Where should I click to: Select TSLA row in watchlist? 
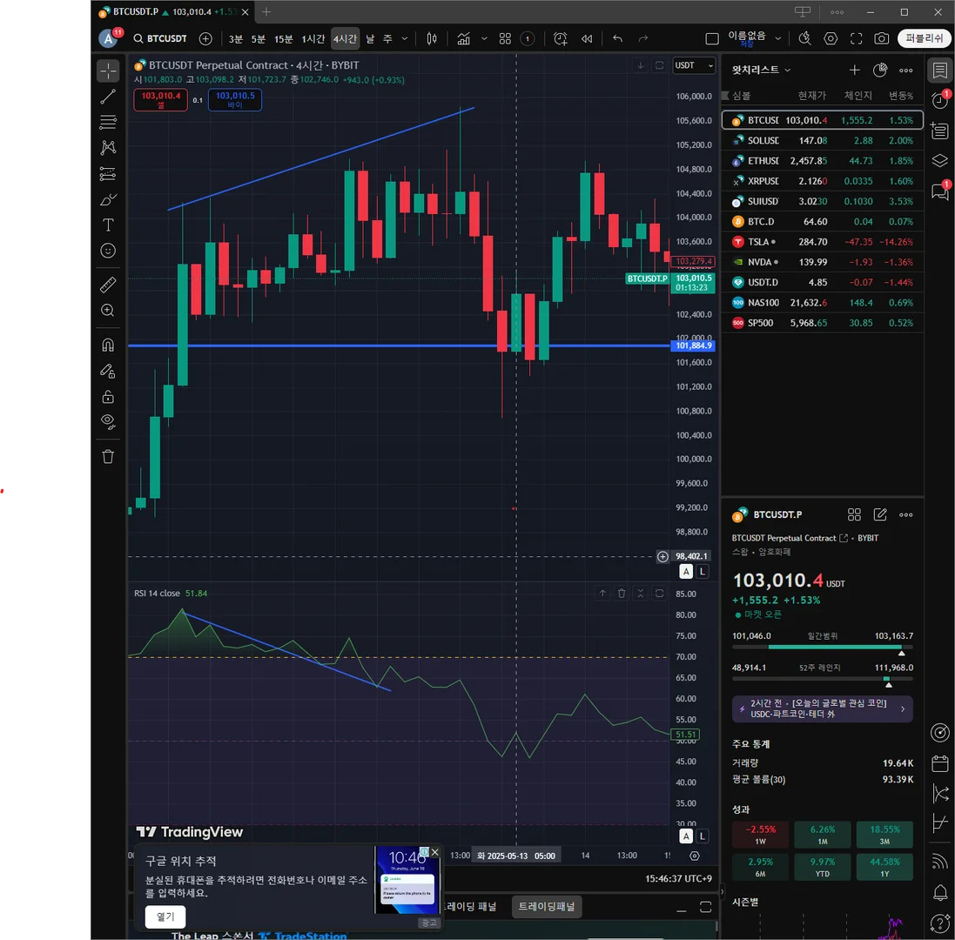822,242
